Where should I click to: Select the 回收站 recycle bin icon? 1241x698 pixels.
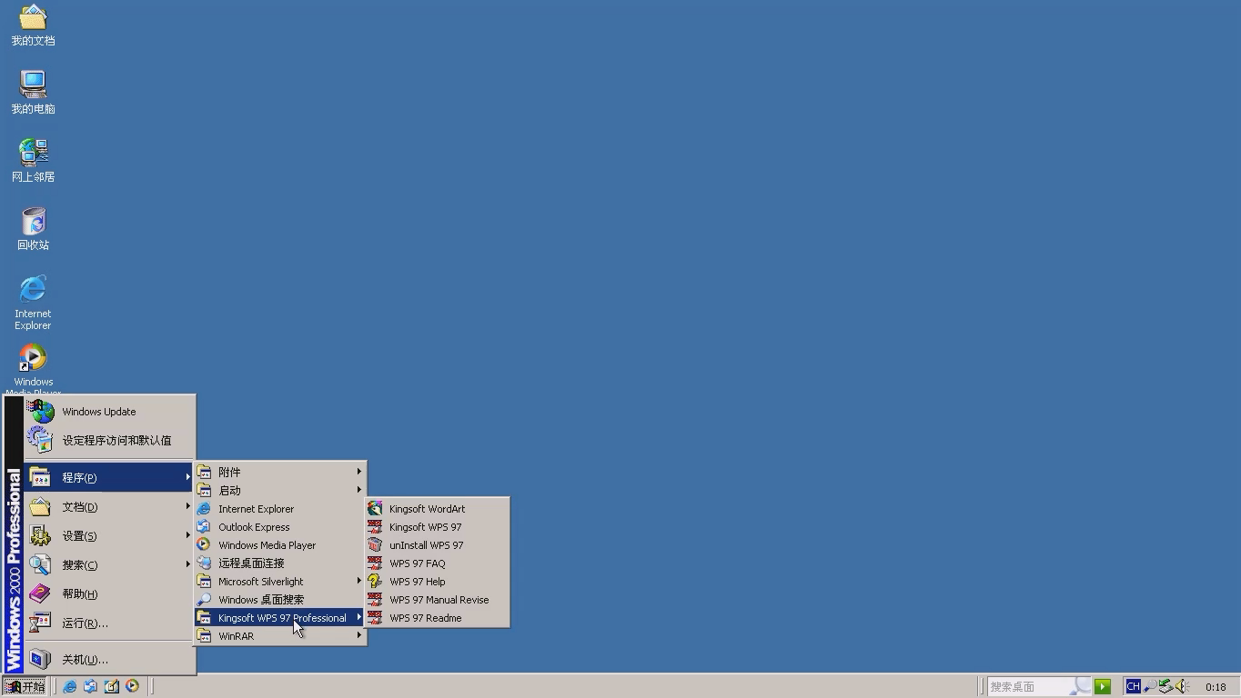point(33,228)
